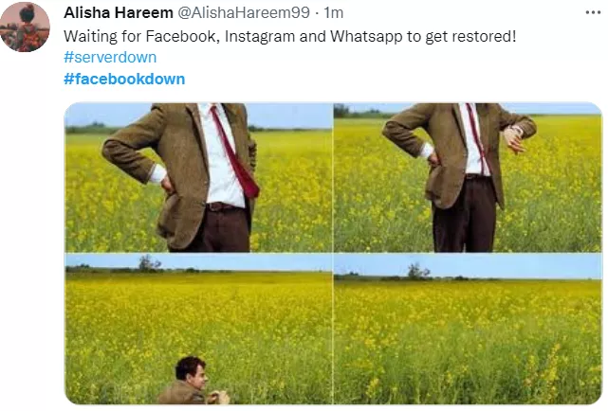Open the #facebookdown hashtag
Screen dimensions: 608x411
pos(124,79)
